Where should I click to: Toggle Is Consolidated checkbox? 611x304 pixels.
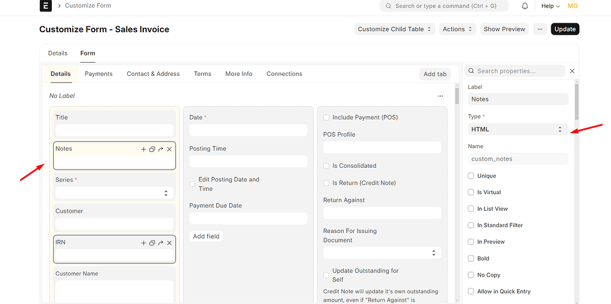click(x=326, y=166)
